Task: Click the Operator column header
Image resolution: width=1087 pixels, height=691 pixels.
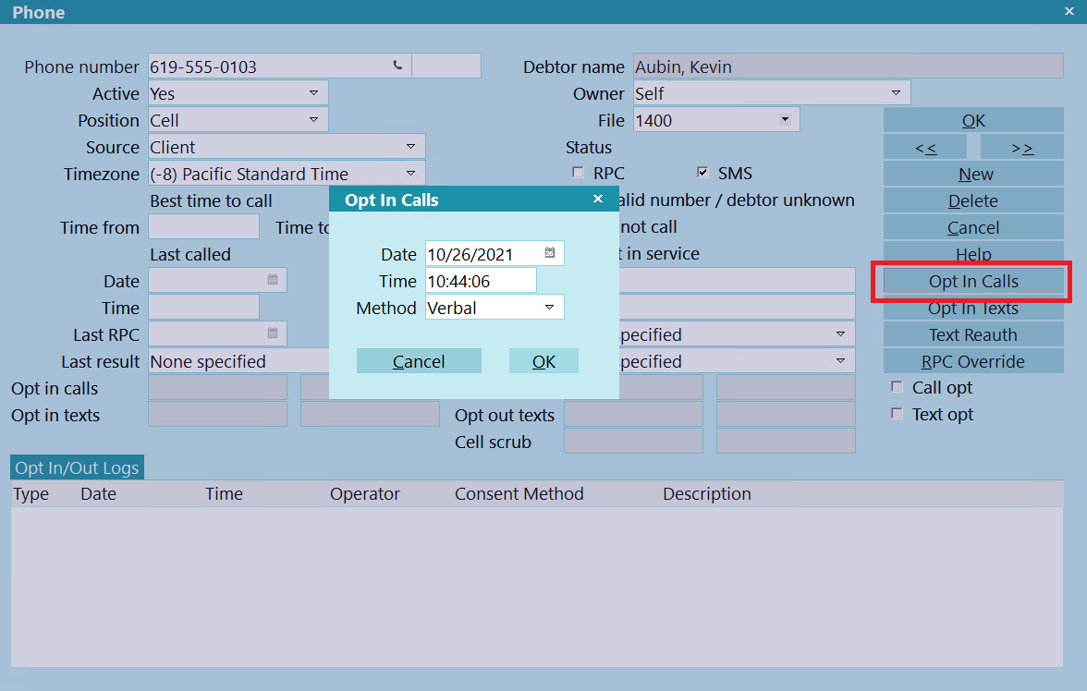Action: (364, 493)
